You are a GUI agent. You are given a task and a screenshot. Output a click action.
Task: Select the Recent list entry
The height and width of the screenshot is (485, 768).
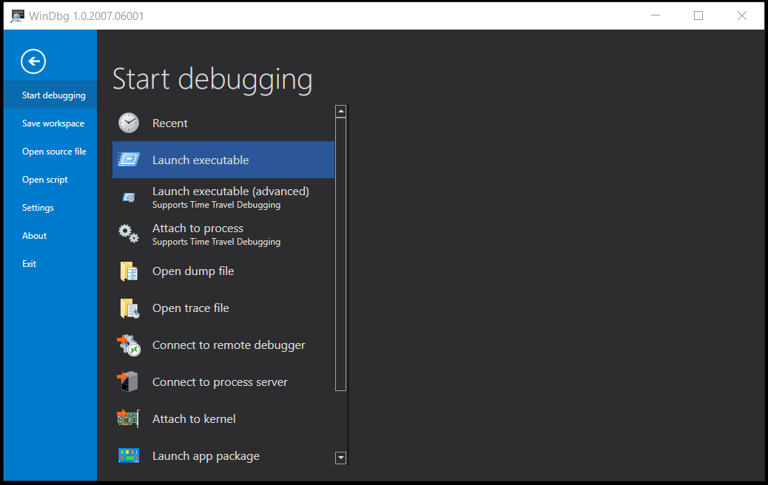click(x=223, y=123)
